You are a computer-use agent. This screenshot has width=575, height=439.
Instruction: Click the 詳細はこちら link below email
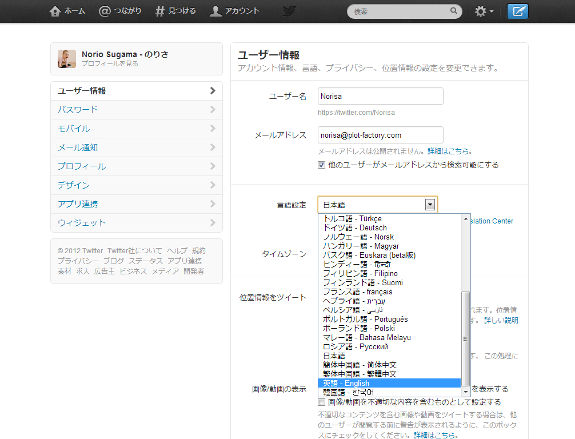coord(448,151)
